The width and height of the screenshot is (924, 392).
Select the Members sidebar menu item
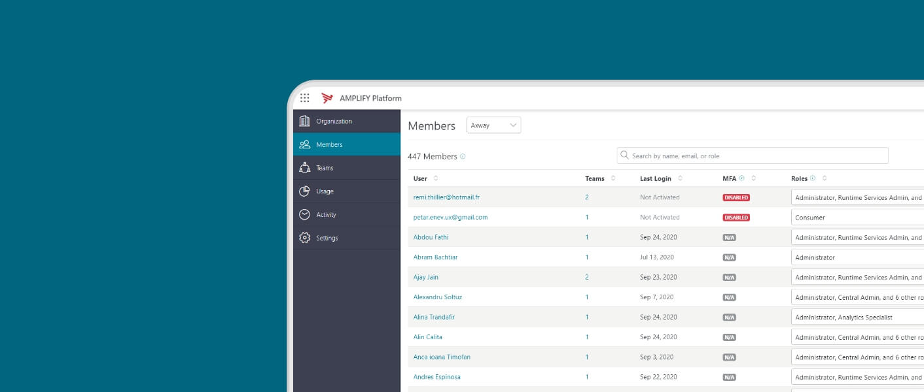347,144
